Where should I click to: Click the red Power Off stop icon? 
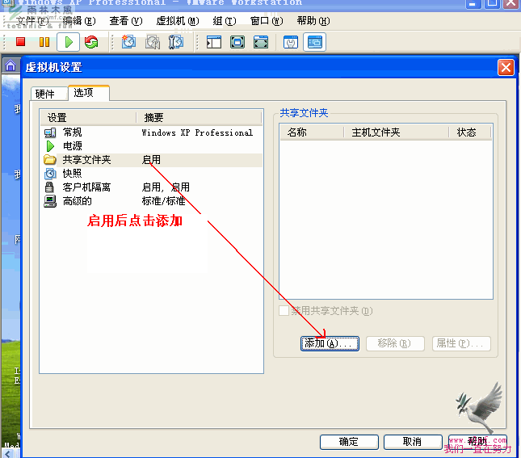21,42
